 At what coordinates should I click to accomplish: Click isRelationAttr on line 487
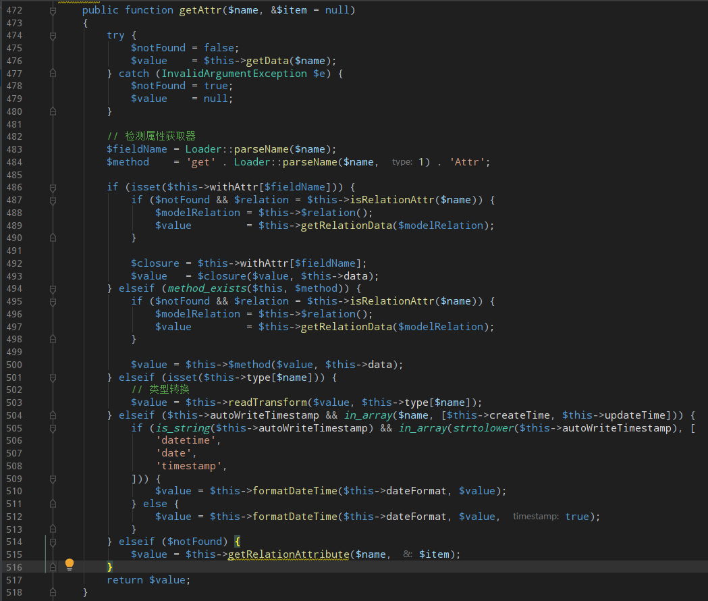(392, 200)
